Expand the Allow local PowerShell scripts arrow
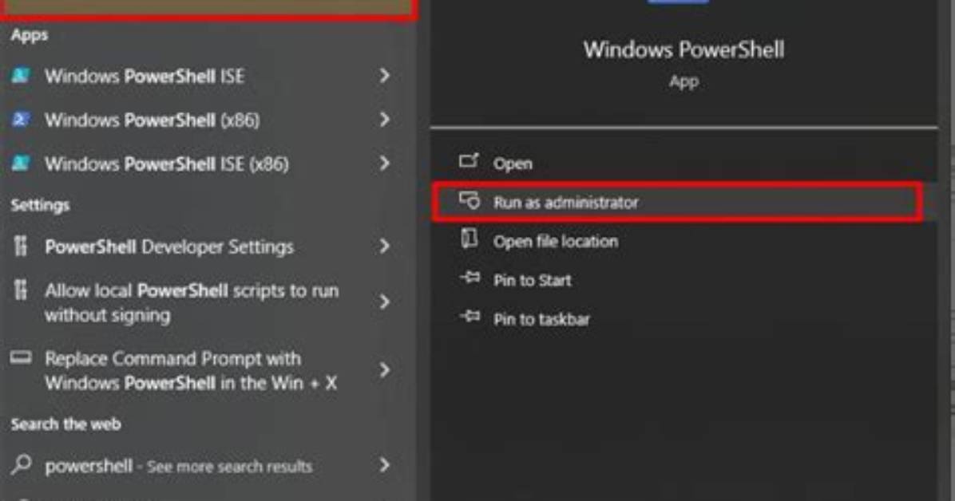Image resolution: width=955 pixels, height=501 pixels. coord(384,302)
